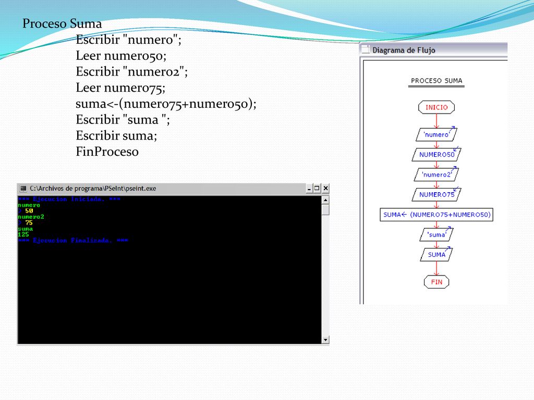
Task: Select the INICIO node in the flowchart
Action: (436, 107)
